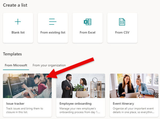This screenshot has height=119, width=160.
Task: Open the Event itinerary template image
Action: [x=134, y=86]
